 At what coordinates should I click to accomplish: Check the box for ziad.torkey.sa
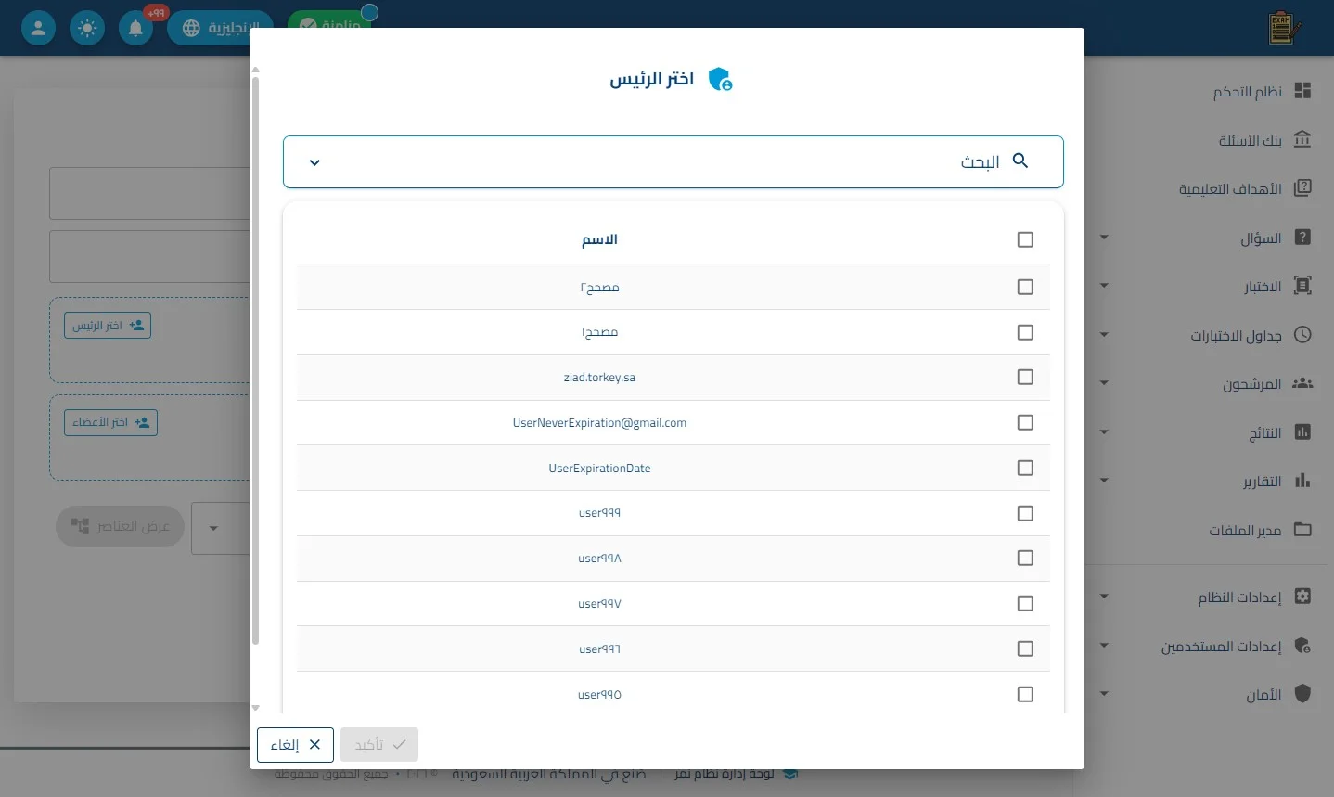pyautogui.click(x=1025, y=377)
